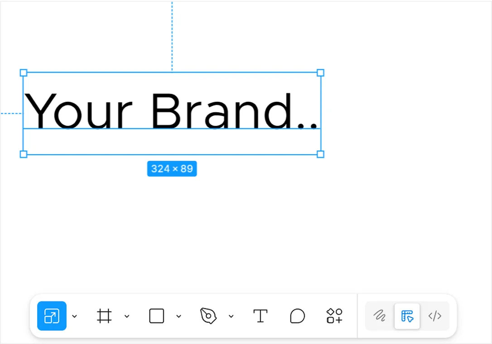Select the Move and Scale tool
This screenshot has height=344, width=492.
51,316
